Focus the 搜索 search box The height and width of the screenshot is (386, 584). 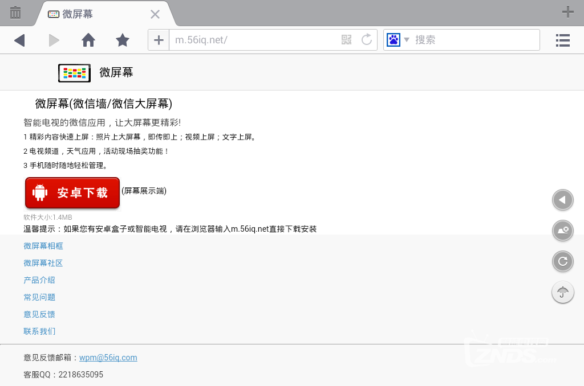pos(473,40)
